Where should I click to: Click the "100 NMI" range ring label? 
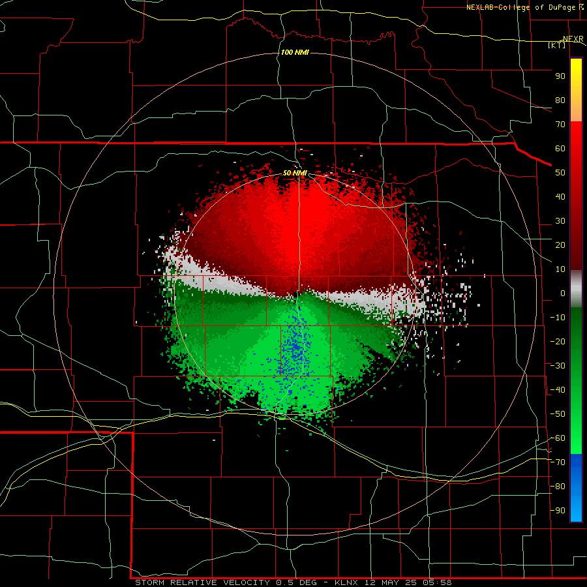click(295, 52)
